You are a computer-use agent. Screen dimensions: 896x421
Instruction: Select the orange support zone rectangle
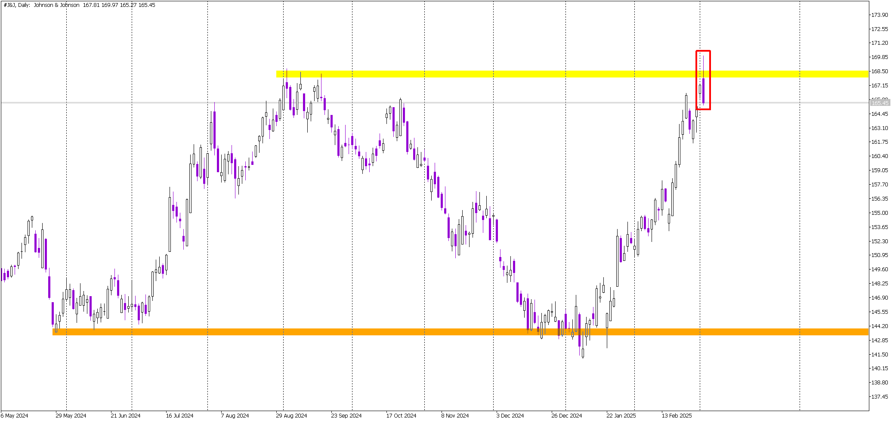tap(460, 332)
